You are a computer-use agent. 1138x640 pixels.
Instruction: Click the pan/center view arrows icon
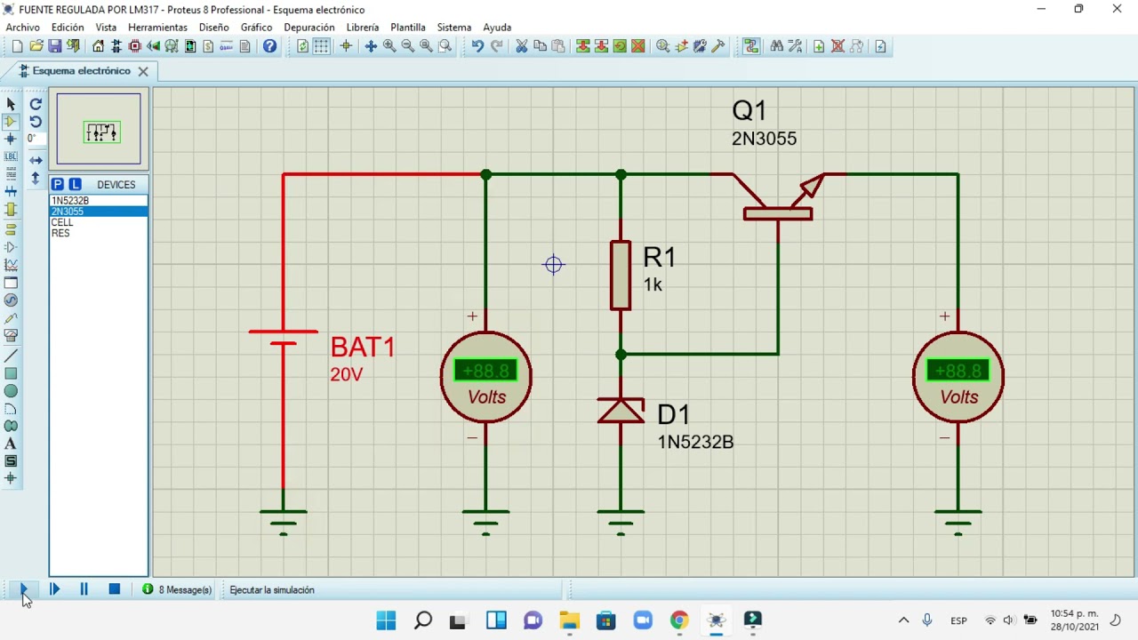click(x=371, y=46)
